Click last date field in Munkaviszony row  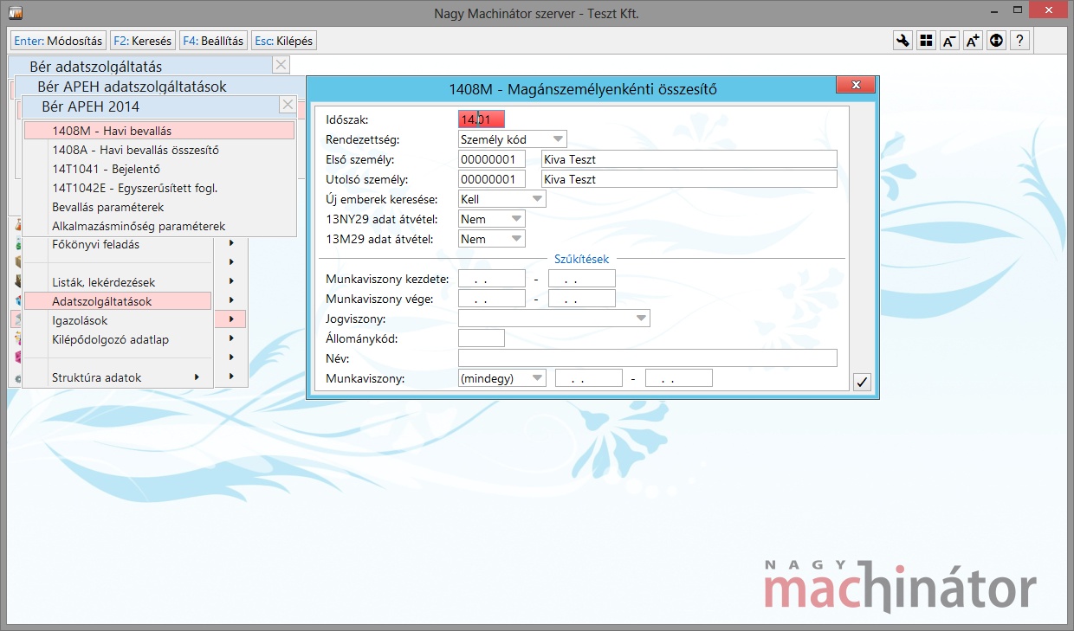coord(679,378)
